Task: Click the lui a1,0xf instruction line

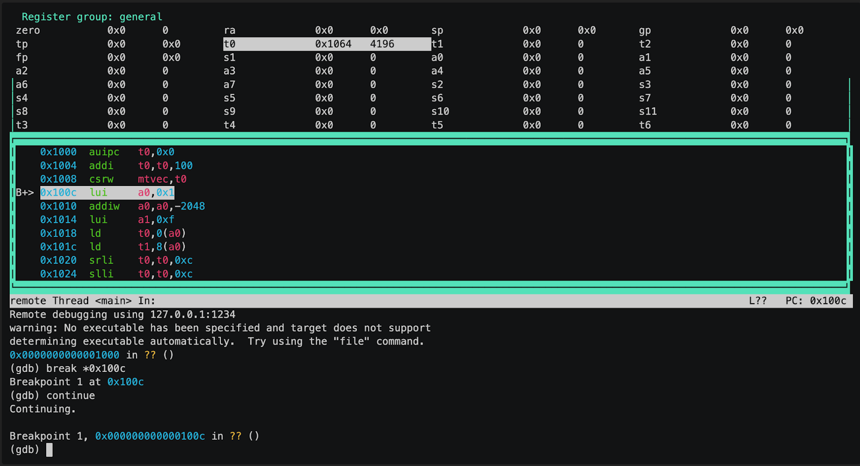Action: pos(107,220)
